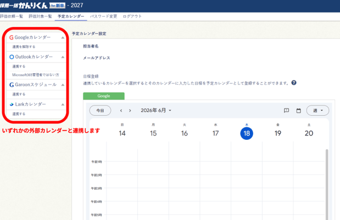Click 連携する under Garoonスケジュール

pos(19,94)
